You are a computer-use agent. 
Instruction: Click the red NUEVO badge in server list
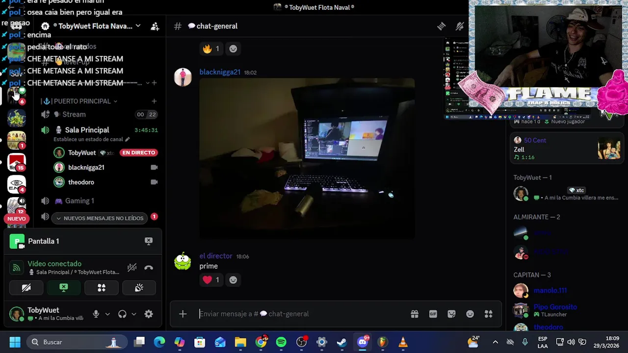click(17, 219)
